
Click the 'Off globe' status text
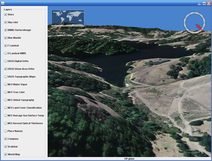coord(129,159)
